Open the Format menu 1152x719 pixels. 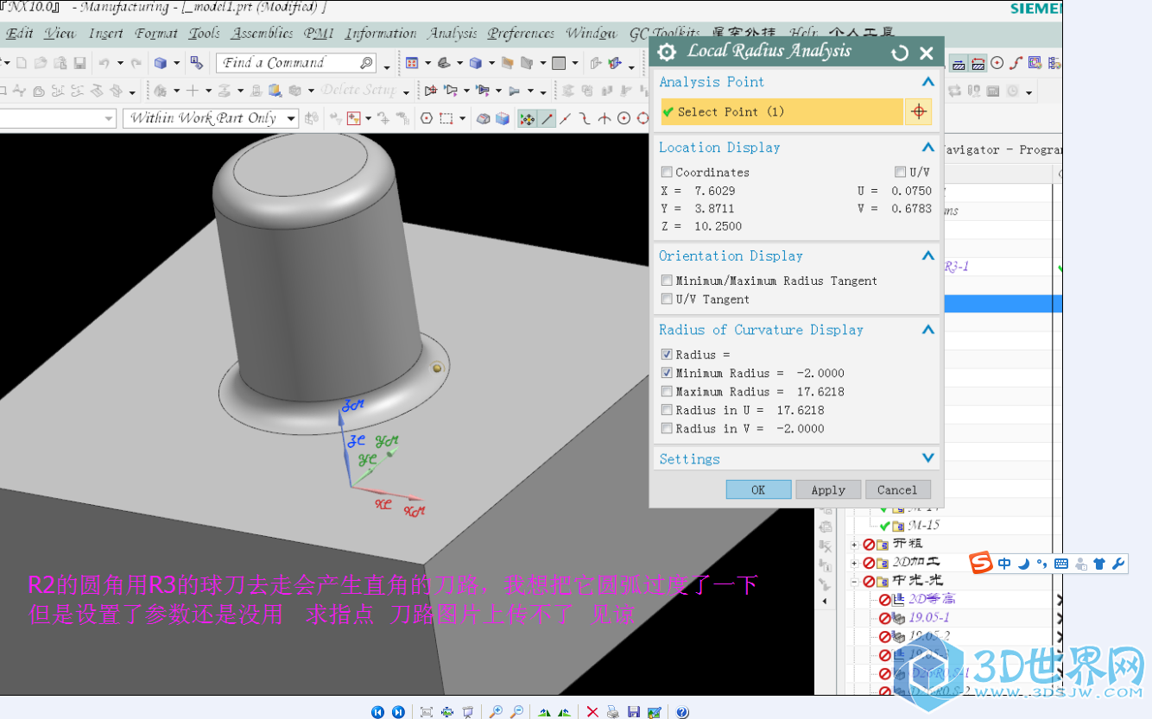tap(156, 34)
